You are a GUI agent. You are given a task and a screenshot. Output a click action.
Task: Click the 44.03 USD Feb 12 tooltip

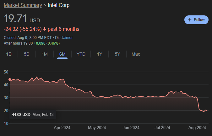pos(33,115)
